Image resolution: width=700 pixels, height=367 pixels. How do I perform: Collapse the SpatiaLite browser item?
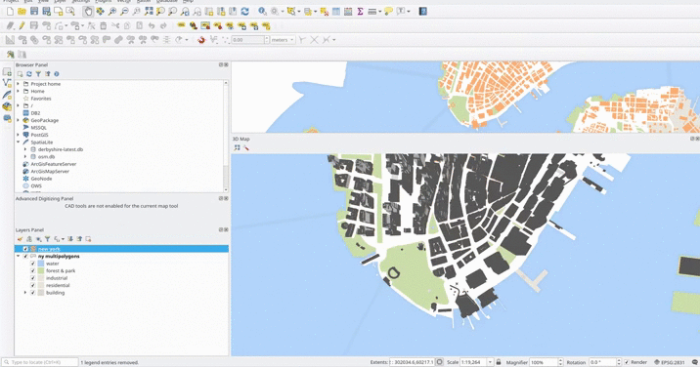(19, 143)
